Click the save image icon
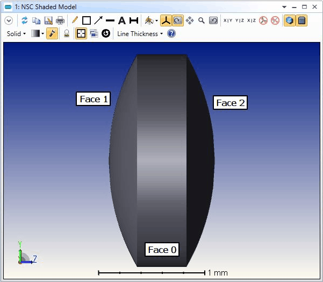This screenshot has width=323, height=282. (x=48, y=20)
